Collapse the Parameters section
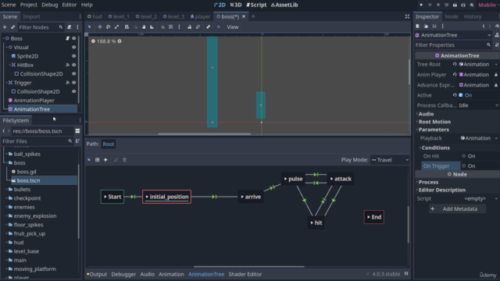 pyautogui.click(x=434, y=130)
